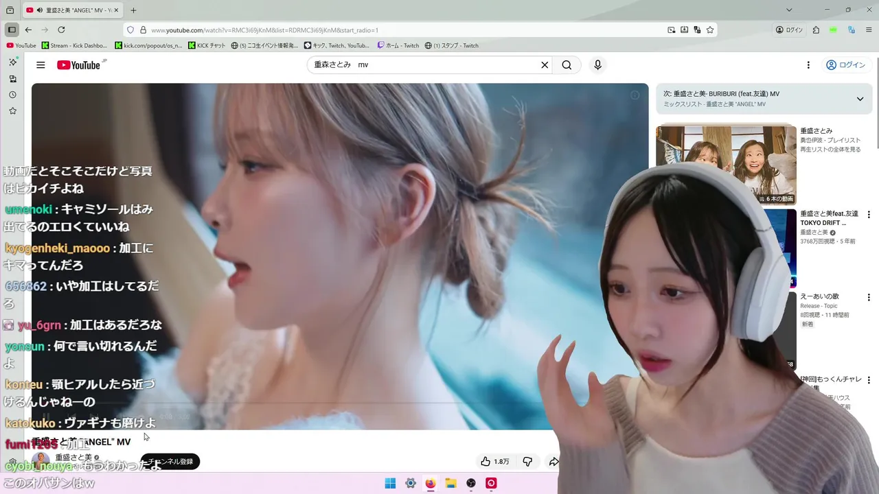The height and width of the screenshot is (494, 879).
Task: Open options for えーあいの歌 video
Action: click(869, 298)
